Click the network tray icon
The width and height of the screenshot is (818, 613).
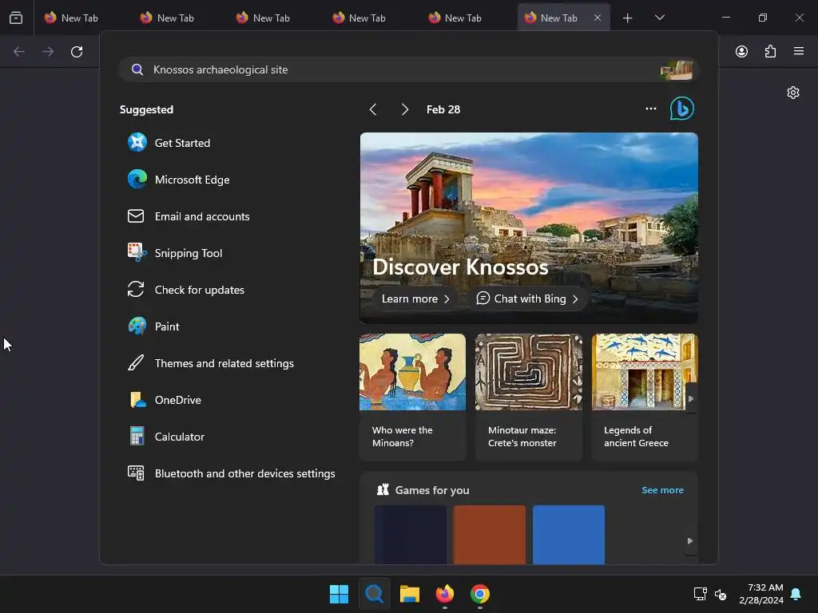coord(700,594)
